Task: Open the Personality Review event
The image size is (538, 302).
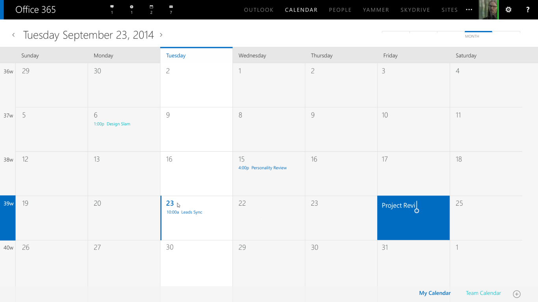Action: [262, 168]
